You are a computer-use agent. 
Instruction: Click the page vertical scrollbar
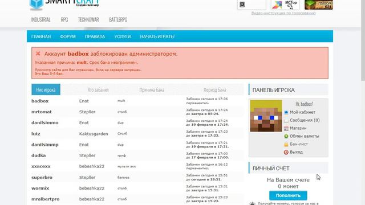click(363, 40)
